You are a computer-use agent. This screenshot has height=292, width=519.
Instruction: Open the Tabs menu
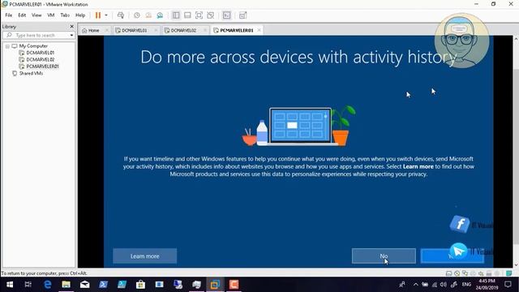65,15
